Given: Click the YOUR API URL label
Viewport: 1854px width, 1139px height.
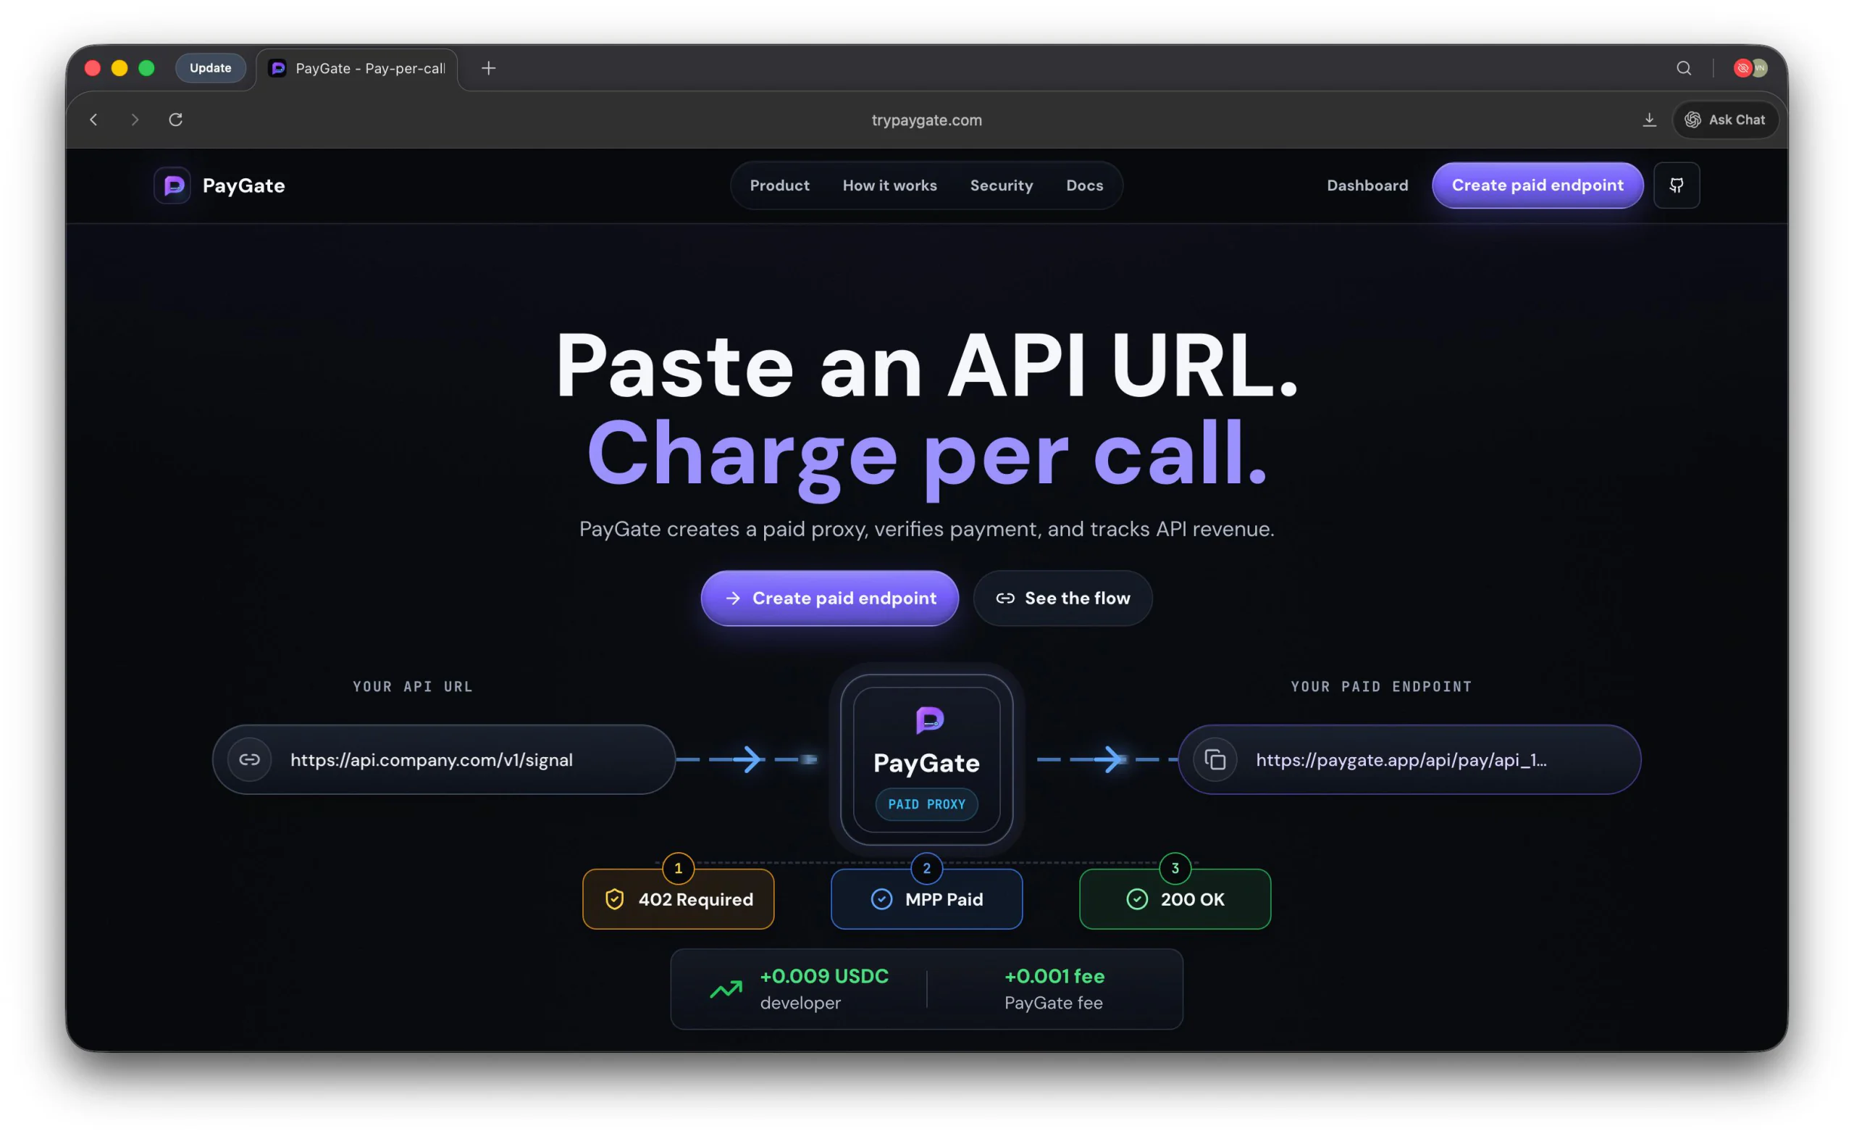Looking at the screenshot, I should coord(413,686).
